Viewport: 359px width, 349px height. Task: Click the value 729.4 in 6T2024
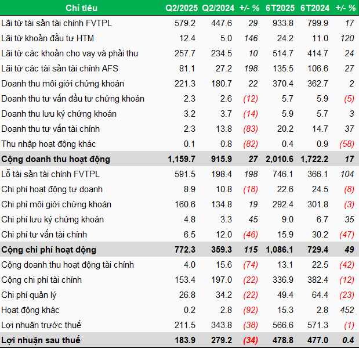click(318, 250)
